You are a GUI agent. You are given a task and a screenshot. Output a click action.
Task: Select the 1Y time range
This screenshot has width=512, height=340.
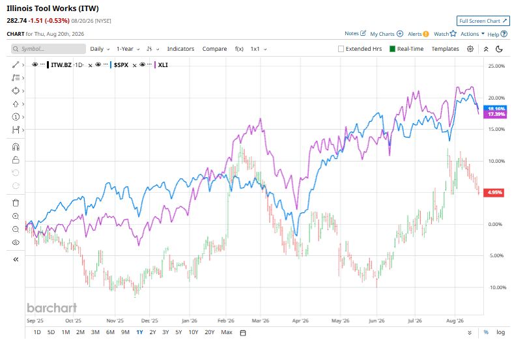139,332
